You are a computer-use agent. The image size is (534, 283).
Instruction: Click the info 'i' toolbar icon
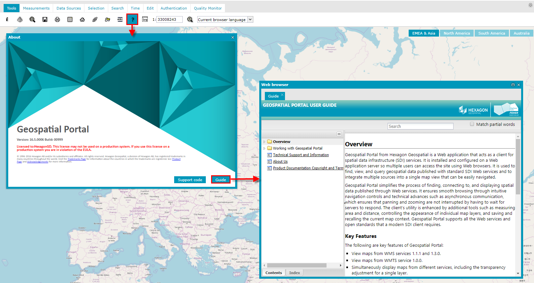[7, 19]
